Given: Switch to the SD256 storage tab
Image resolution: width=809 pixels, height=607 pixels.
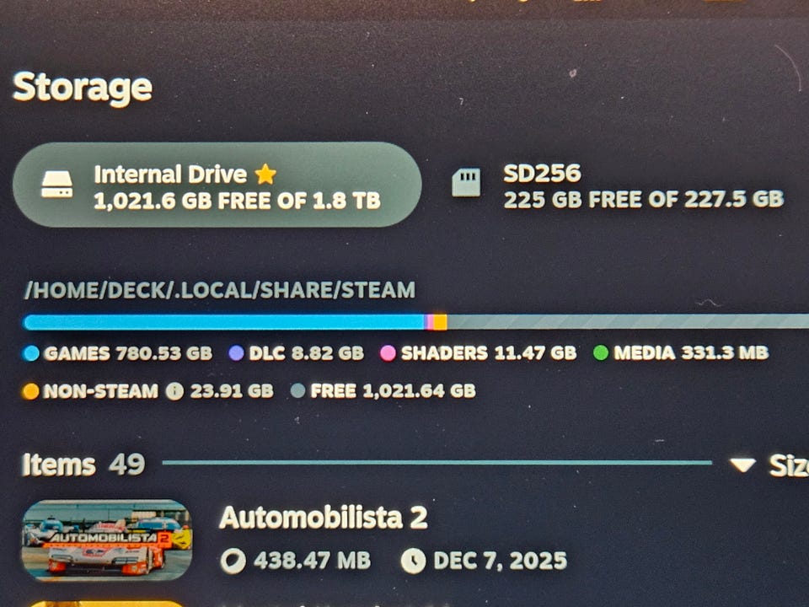Looking at the screenshot, I should click(618, 185).
